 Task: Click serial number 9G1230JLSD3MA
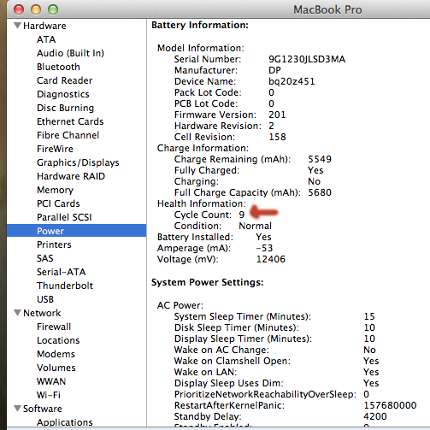coord(307,59)
